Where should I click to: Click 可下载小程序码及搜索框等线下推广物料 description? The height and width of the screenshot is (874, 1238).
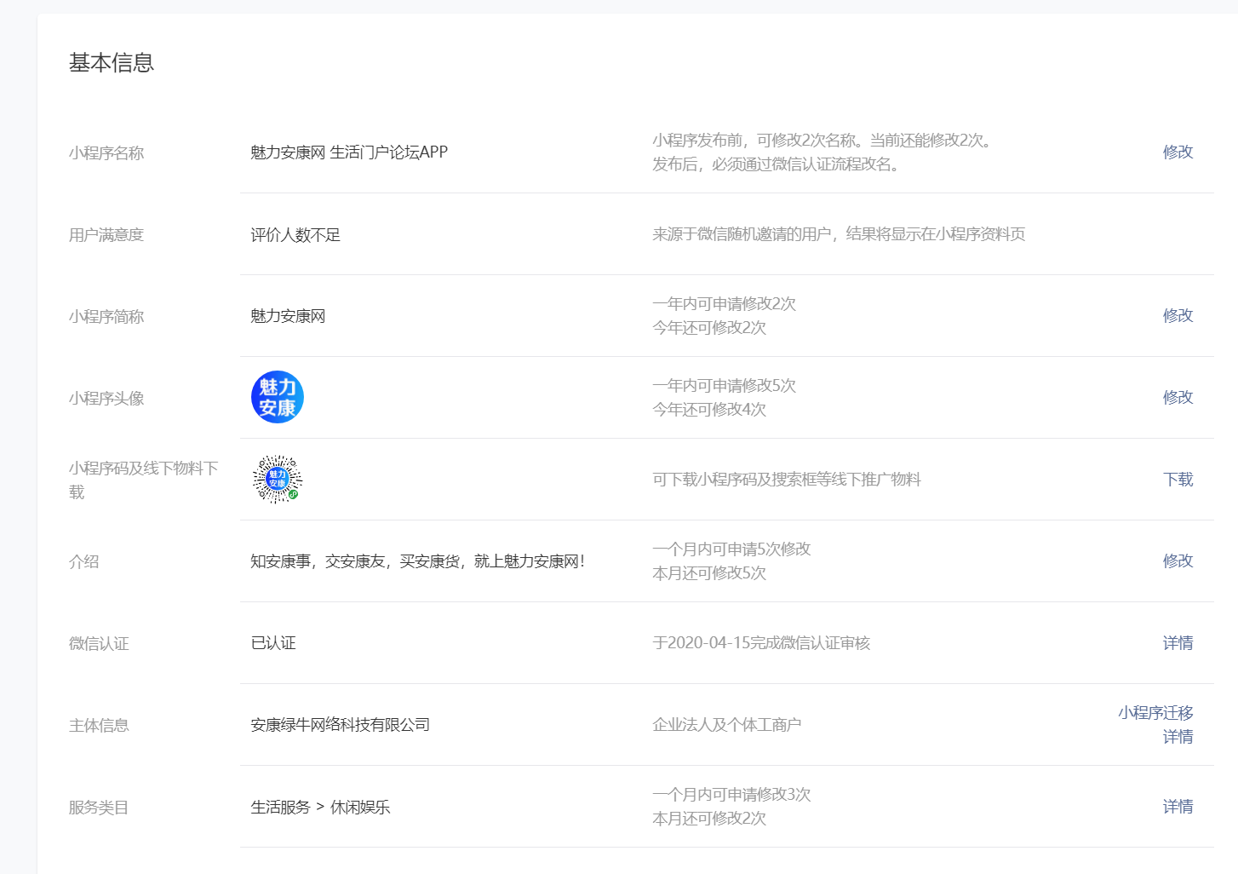787,480
